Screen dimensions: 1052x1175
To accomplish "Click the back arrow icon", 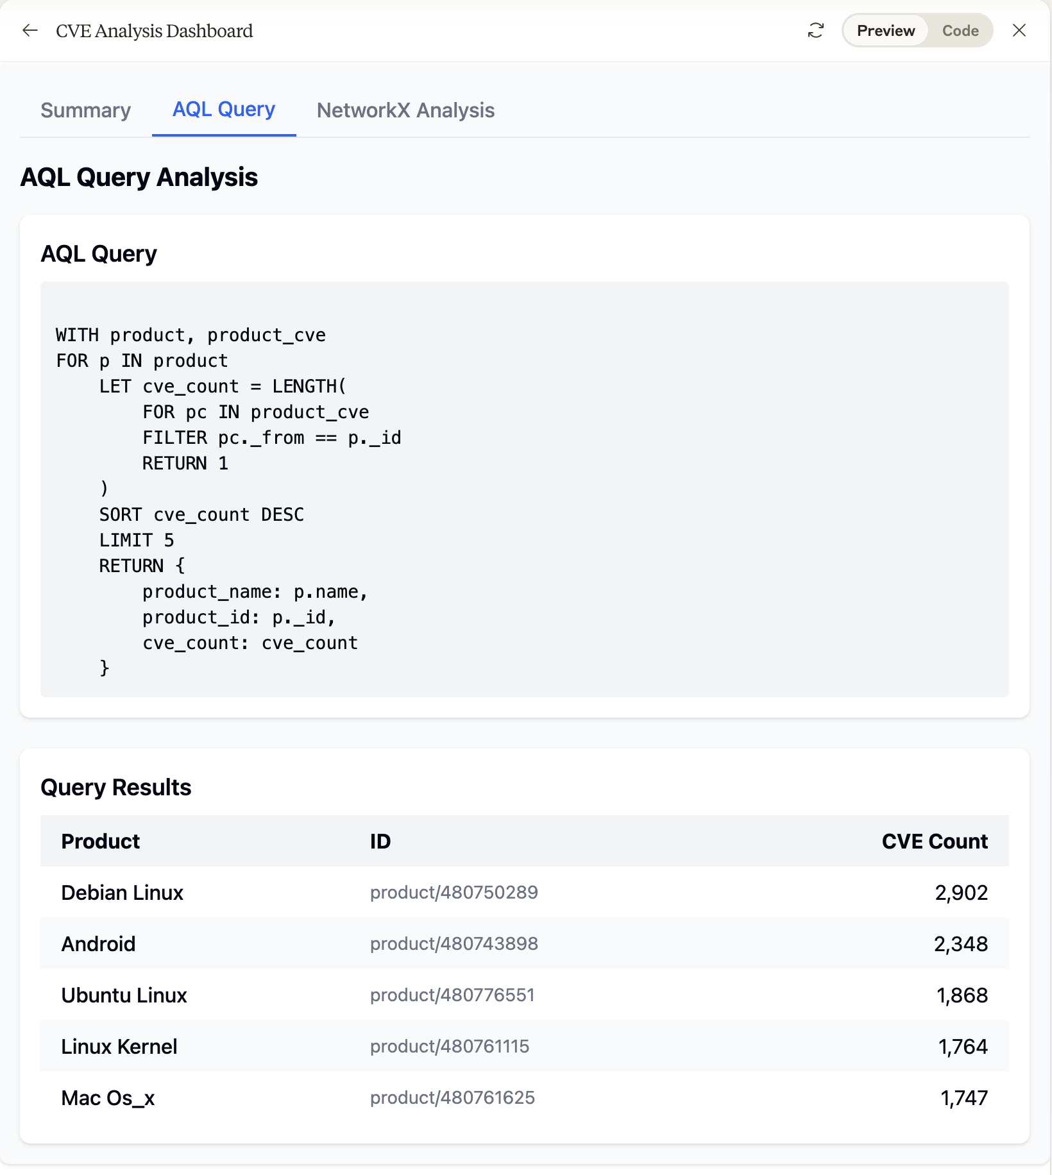I will point(30,31).
